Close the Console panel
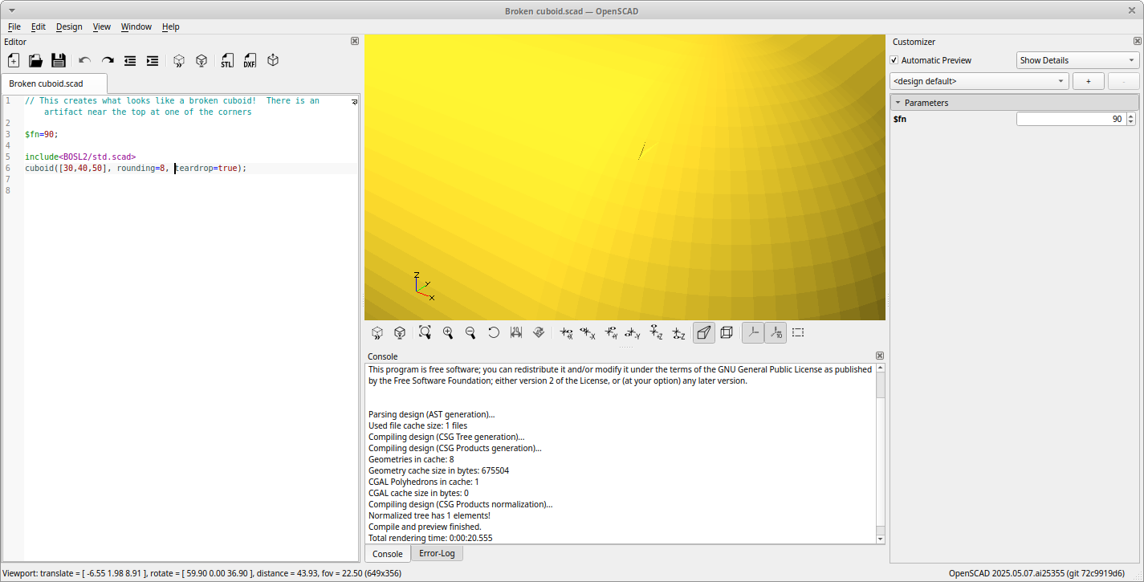This screenshot has height=582, width=1144. pyautogui.click(x=880, y=356)
